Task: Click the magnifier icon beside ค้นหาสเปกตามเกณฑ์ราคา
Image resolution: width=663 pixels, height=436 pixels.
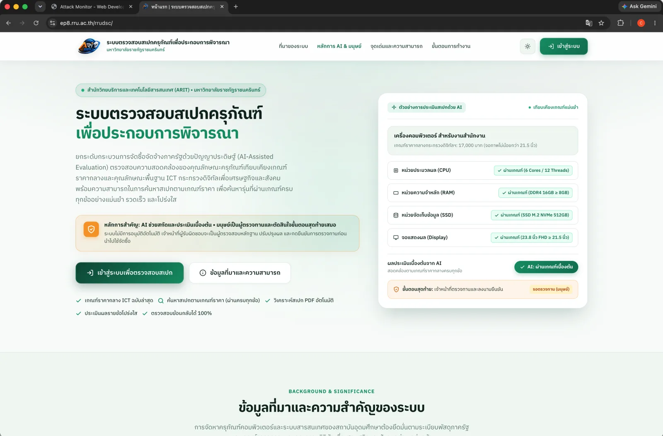Action: point(161,301)
